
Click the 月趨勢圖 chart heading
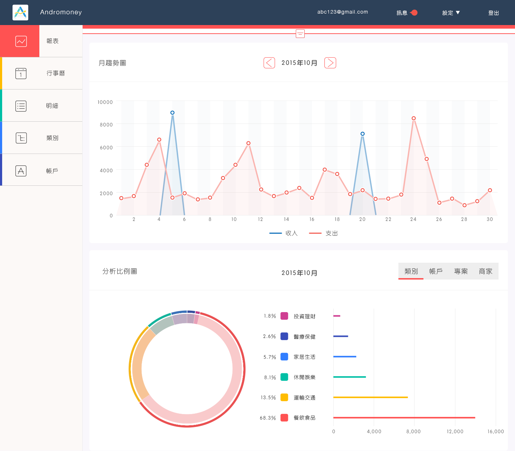(112, 63)
